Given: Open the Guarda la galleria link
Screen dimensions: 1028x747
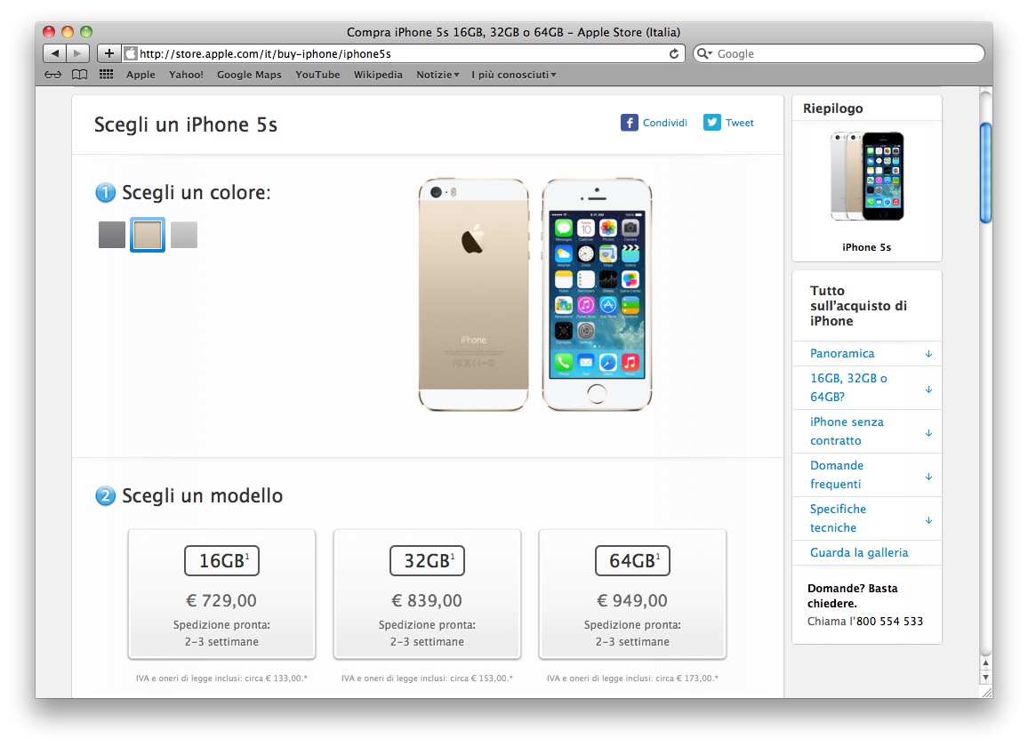Looking at the screenshot, I should pyautogui.click(x=859, y=553).
